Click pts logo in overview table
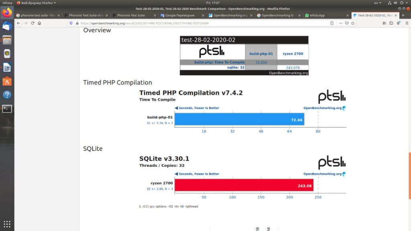 (212, 51)
